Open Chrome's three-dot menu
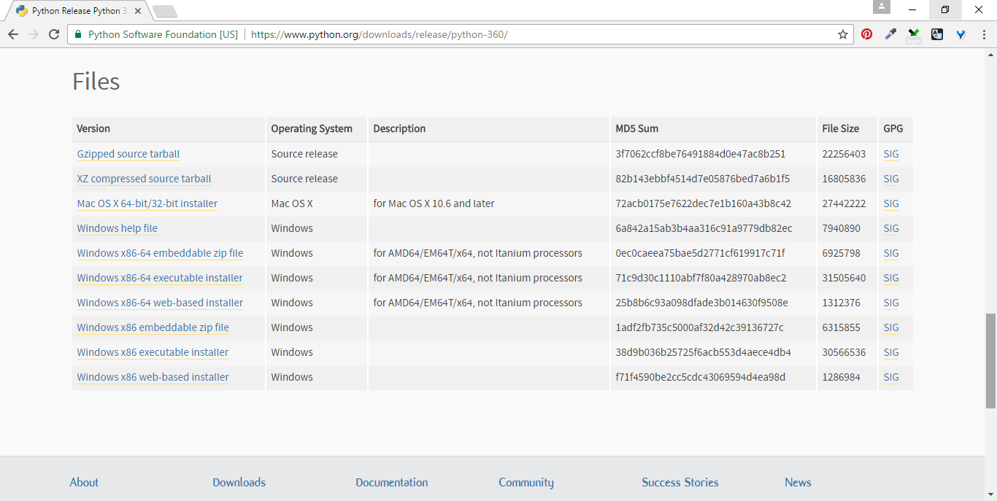The image size is (997, 501). pos(984,34)
